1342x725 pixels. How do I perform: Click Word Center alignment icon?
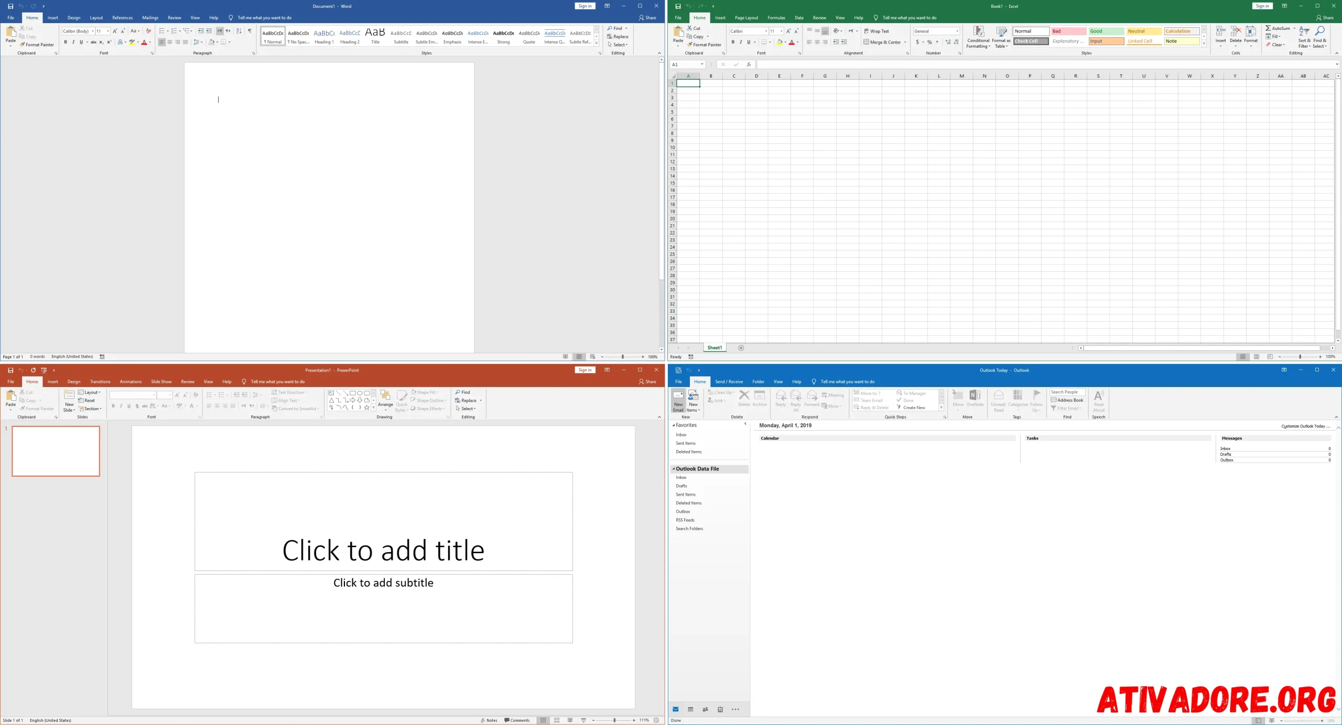(x=170, y=42)
